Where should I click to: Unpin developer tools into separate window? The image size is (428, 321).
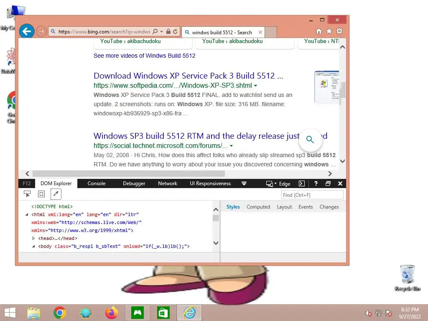click(328, 184)
